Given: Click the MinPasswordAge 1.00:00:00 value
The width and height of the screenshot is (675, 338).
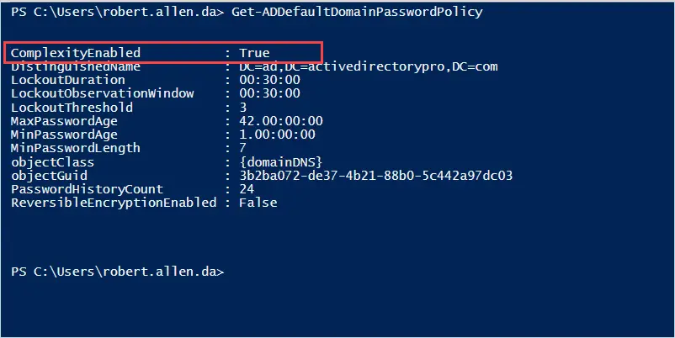Looking at the screenshot, I should coord(277,135).
